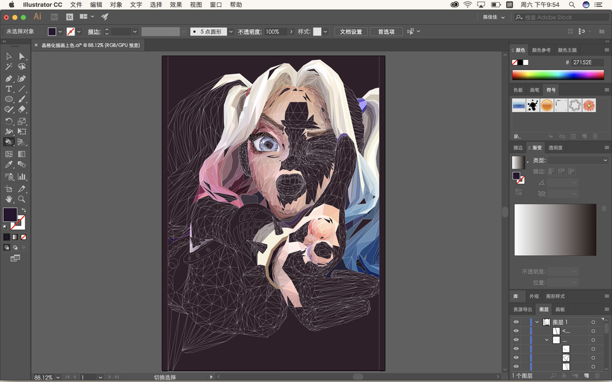Open the gradient 类型 dropdown

[x=578, y=160]
